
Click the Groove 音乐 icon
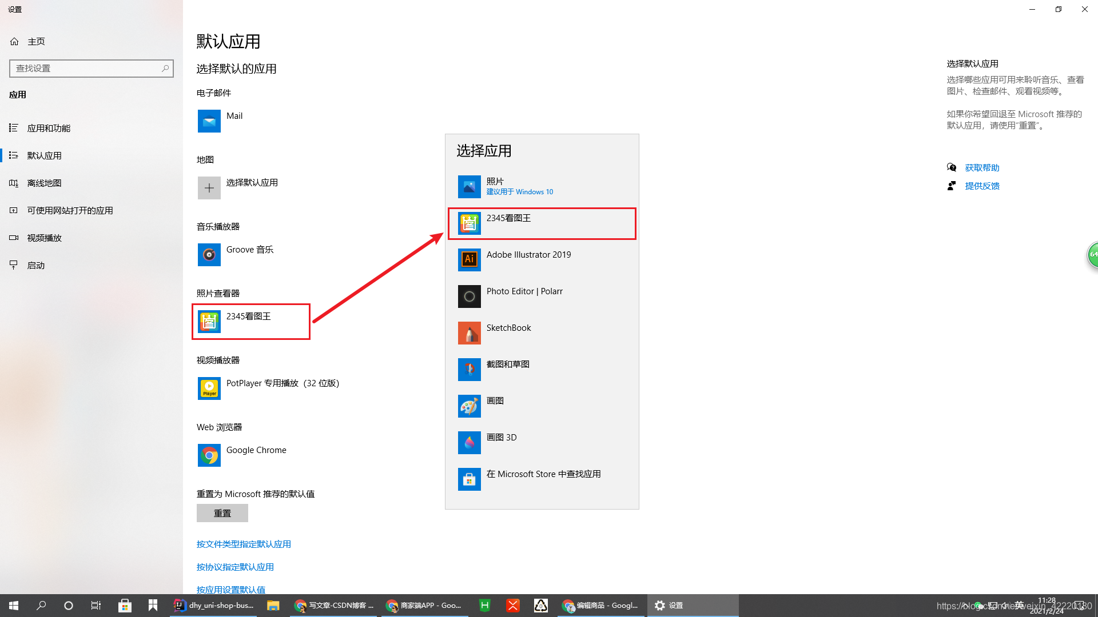209,255
